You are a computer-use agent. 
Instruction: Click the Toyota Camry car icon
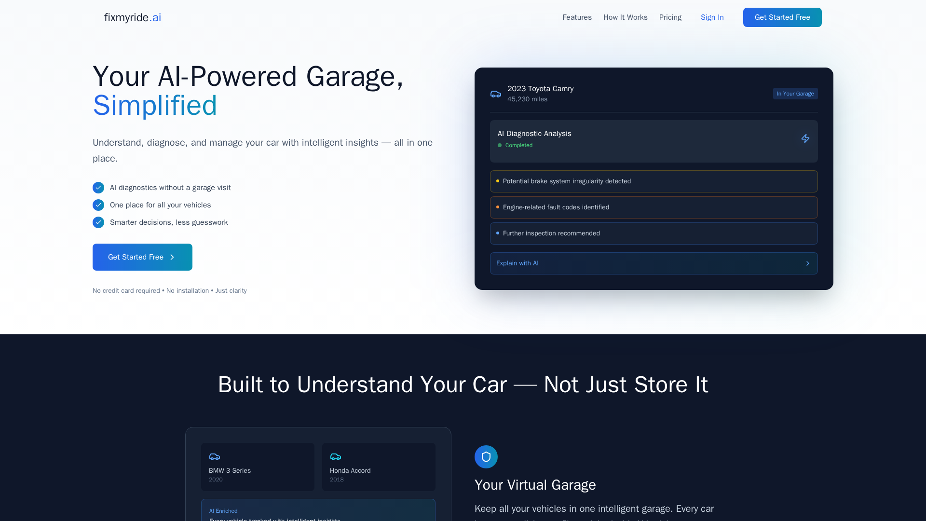click(x=496, y=94)
